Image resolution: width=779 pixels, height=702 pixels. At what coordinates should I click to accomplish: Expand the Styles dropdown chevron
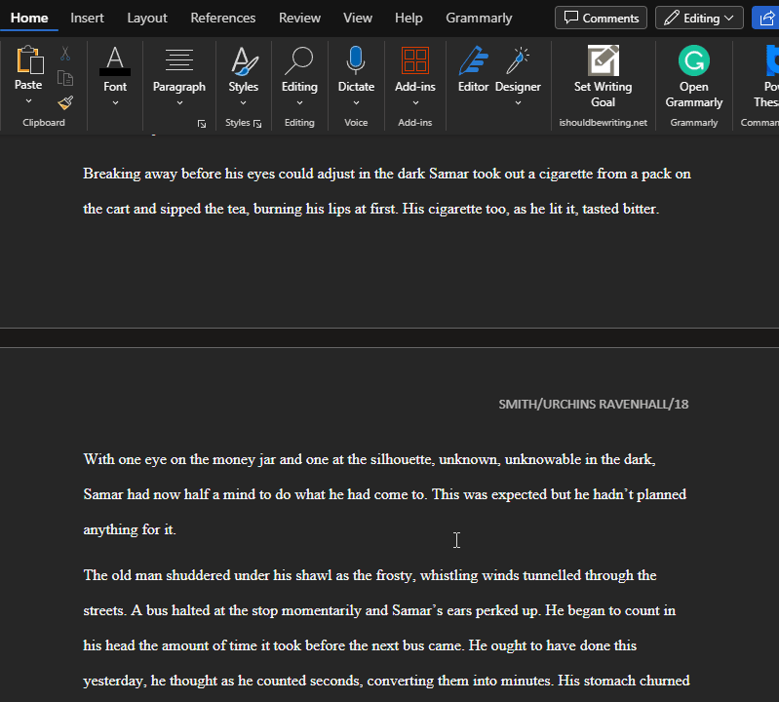click(x=244, y=102)
